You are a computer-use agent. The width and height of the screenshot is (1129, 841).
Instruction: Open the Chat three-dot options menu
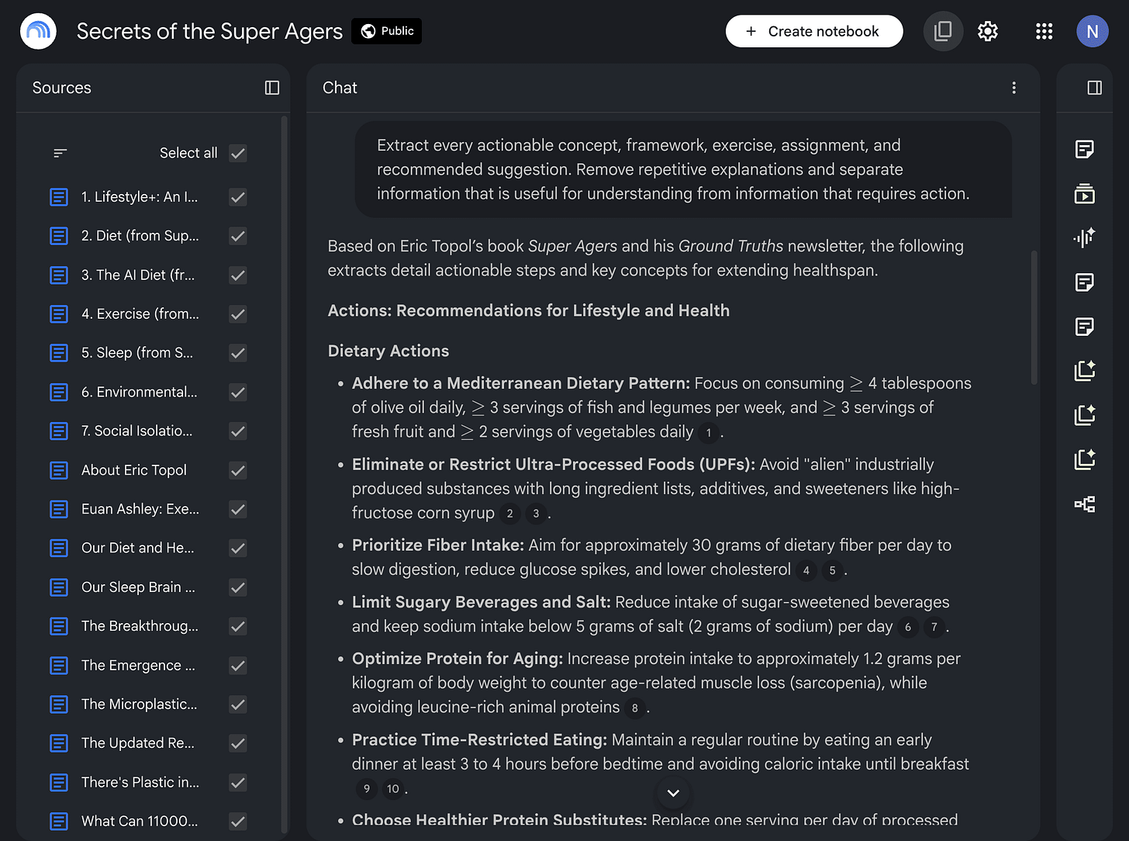point(1013,88)
